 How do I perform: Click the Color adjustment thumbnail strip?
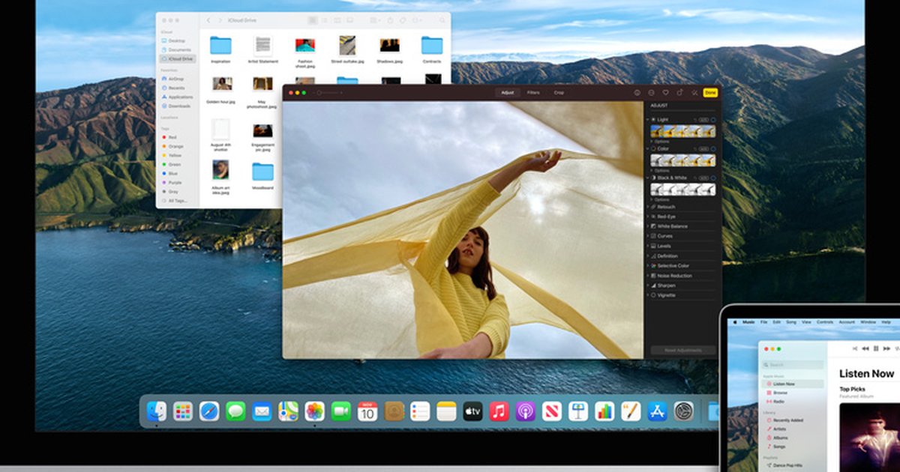coord(682,160)
